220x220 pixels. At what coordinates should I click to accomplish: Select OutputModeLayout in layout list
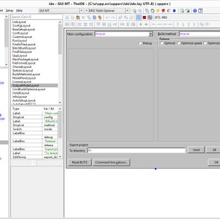click(34, 85)
